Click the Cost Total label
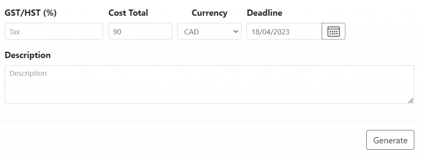The height and width of the screenshot is (158, 421). [x=128, y=13]
